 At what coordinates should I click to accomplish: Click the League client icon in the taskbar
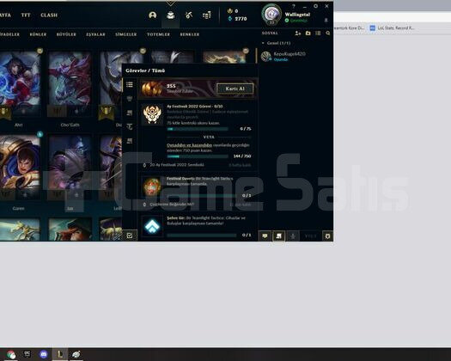click(60, 354)
